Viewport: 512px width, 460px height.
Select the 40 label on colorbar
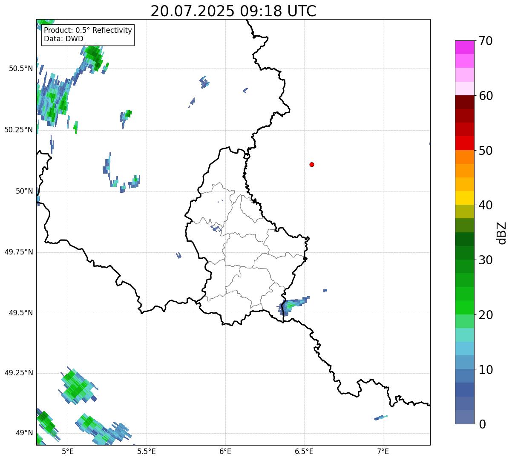(x=485, y=205)
